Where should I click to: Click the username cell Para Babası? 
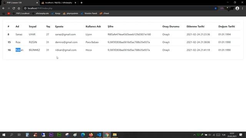click(92, 42)
